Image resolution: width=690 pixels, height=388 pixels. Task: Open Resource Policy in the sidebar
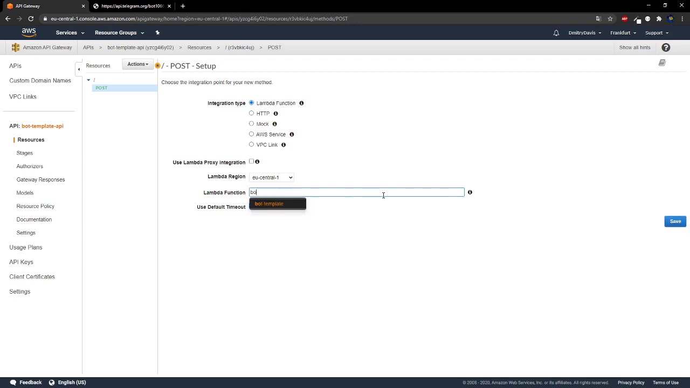click(36, 206)
